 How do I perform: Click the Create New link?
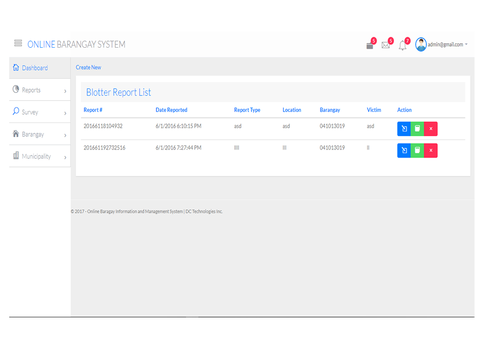(x=88, y=68)
